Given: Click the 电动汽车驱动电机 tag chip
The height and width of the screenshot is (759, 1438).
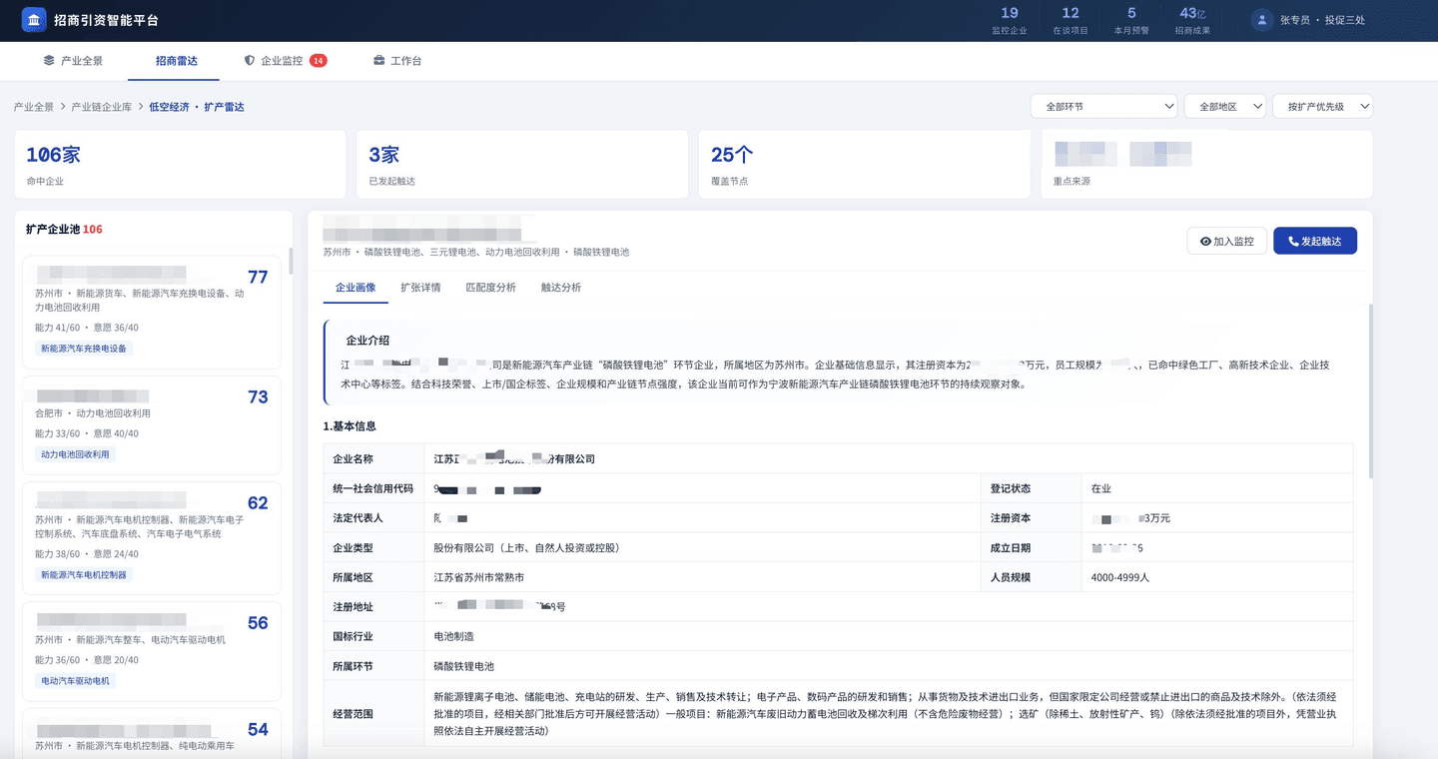Looking at the screenshot, I should pyautogui.click(x=76, y=681).
